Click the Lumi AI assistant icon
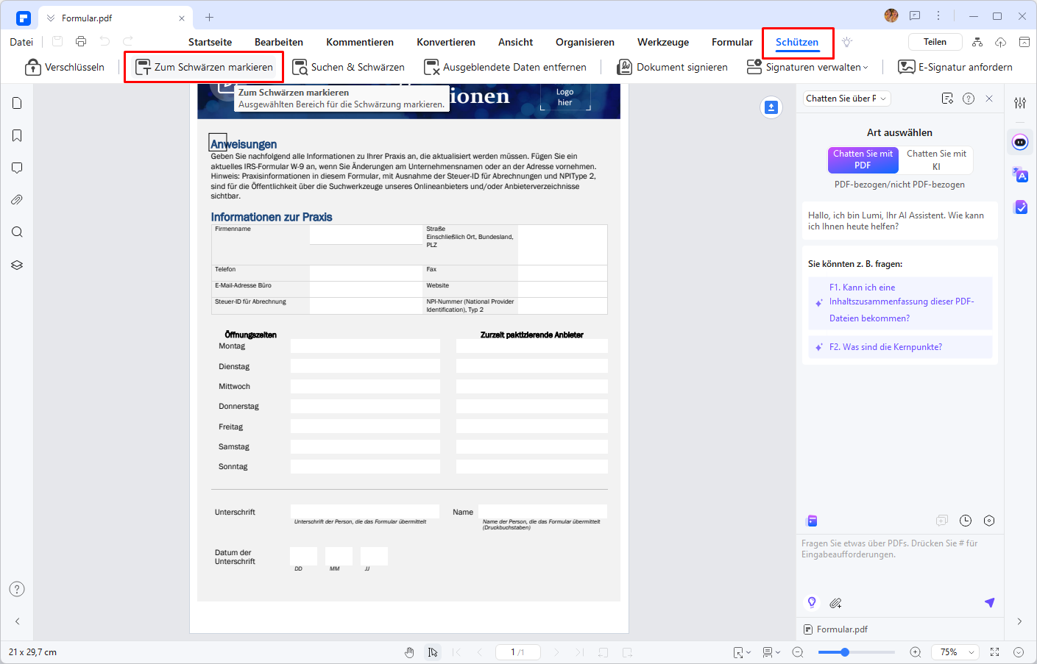 pyautogui.click(x=1020, y=142)
